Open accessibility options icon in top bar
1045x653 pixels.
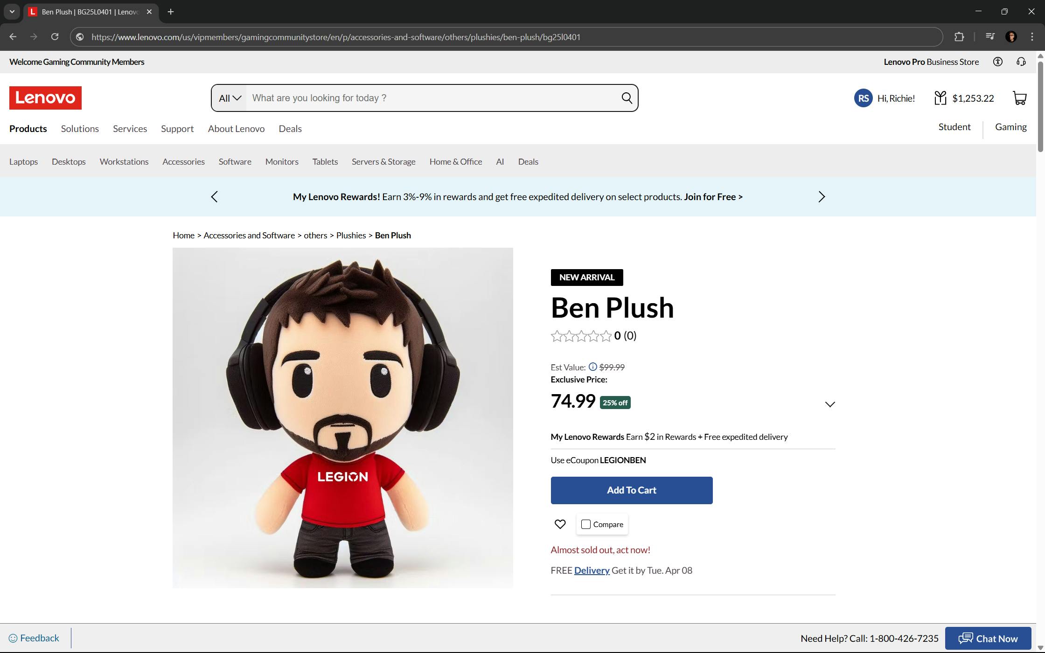click(x=997, y=62)
